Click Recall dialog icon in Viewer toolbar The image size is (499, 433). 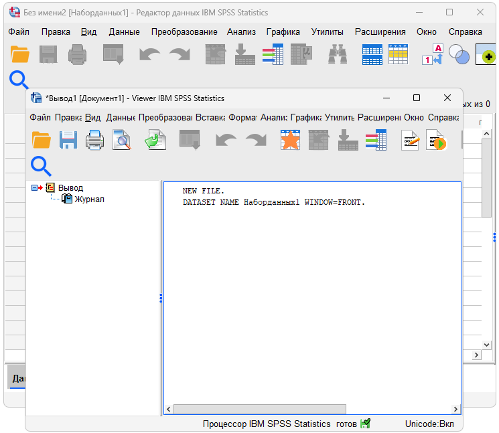point(190,140)
